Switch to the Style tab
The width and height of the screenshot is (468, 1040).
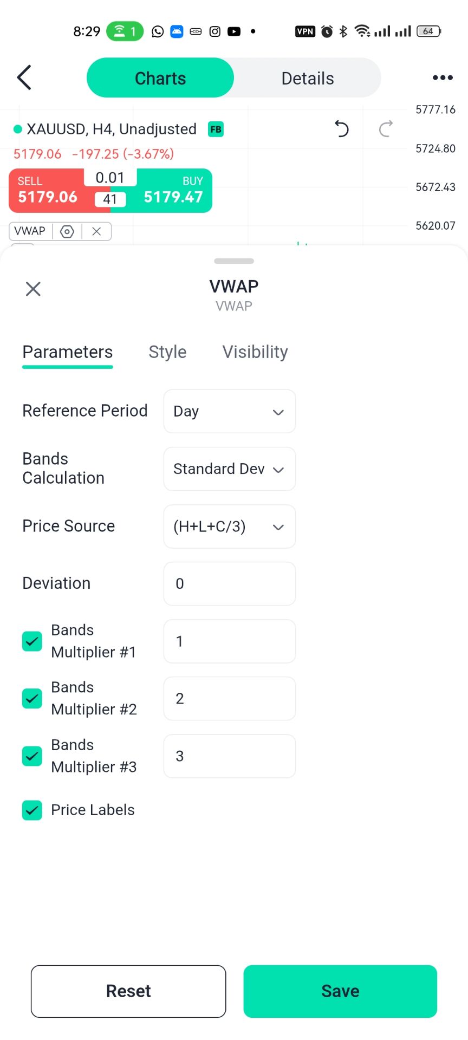tap(167, 352)
